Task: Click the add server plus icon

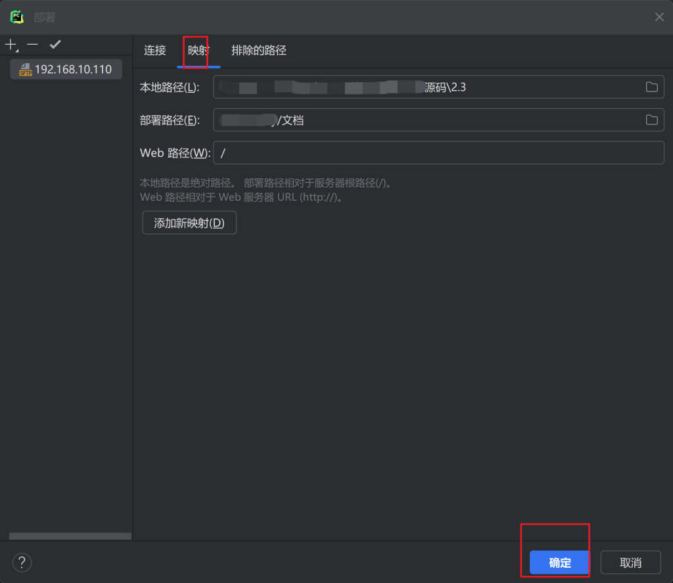Action: [11, 45]
